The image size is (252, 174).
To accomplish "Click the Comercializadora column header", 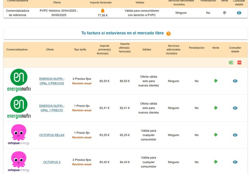I will [17, 49].
